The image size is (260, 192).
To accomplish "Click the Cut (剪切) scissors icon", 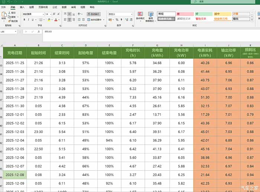I will [9, 13].
